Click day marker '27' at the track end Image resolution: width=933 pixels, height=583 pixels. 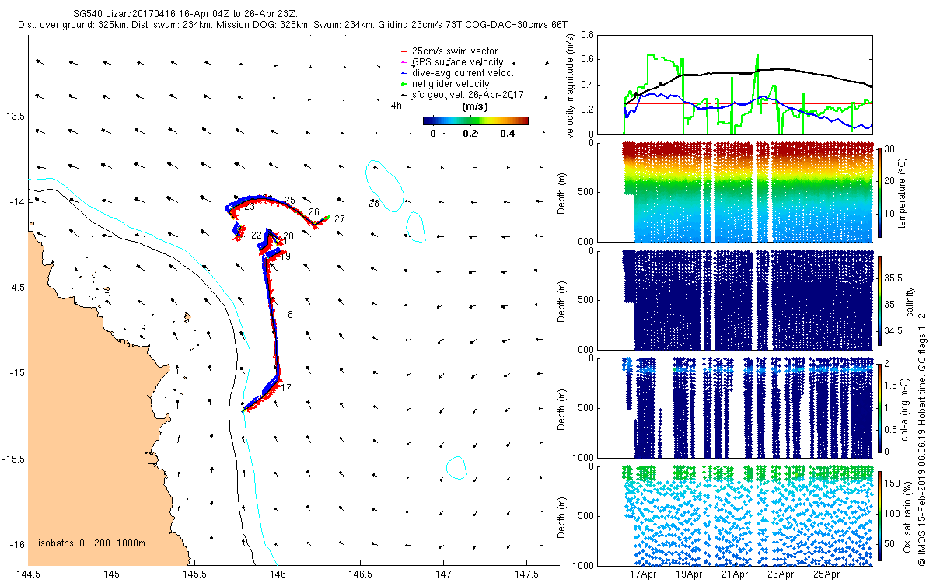tap(340, 219)
